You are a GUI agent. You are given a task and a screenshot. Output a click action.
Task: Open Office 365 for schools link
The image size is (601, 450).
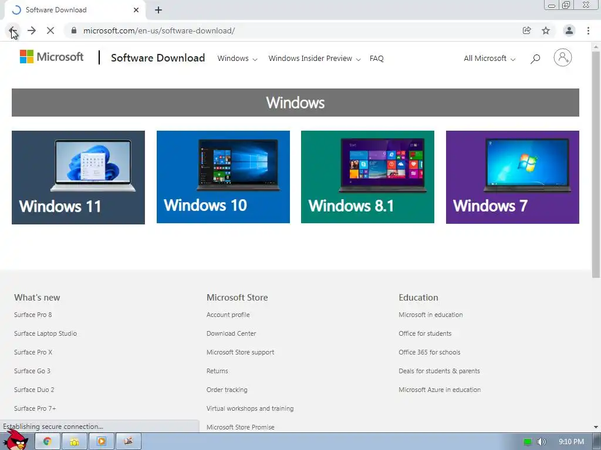coord(430,352)
